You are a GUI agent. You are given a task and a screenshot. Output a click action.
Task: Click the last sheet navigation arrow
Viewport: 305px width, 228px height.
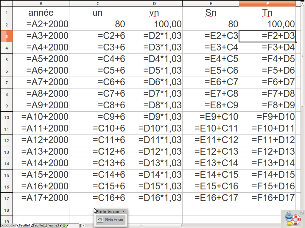(x=14, y=226)
